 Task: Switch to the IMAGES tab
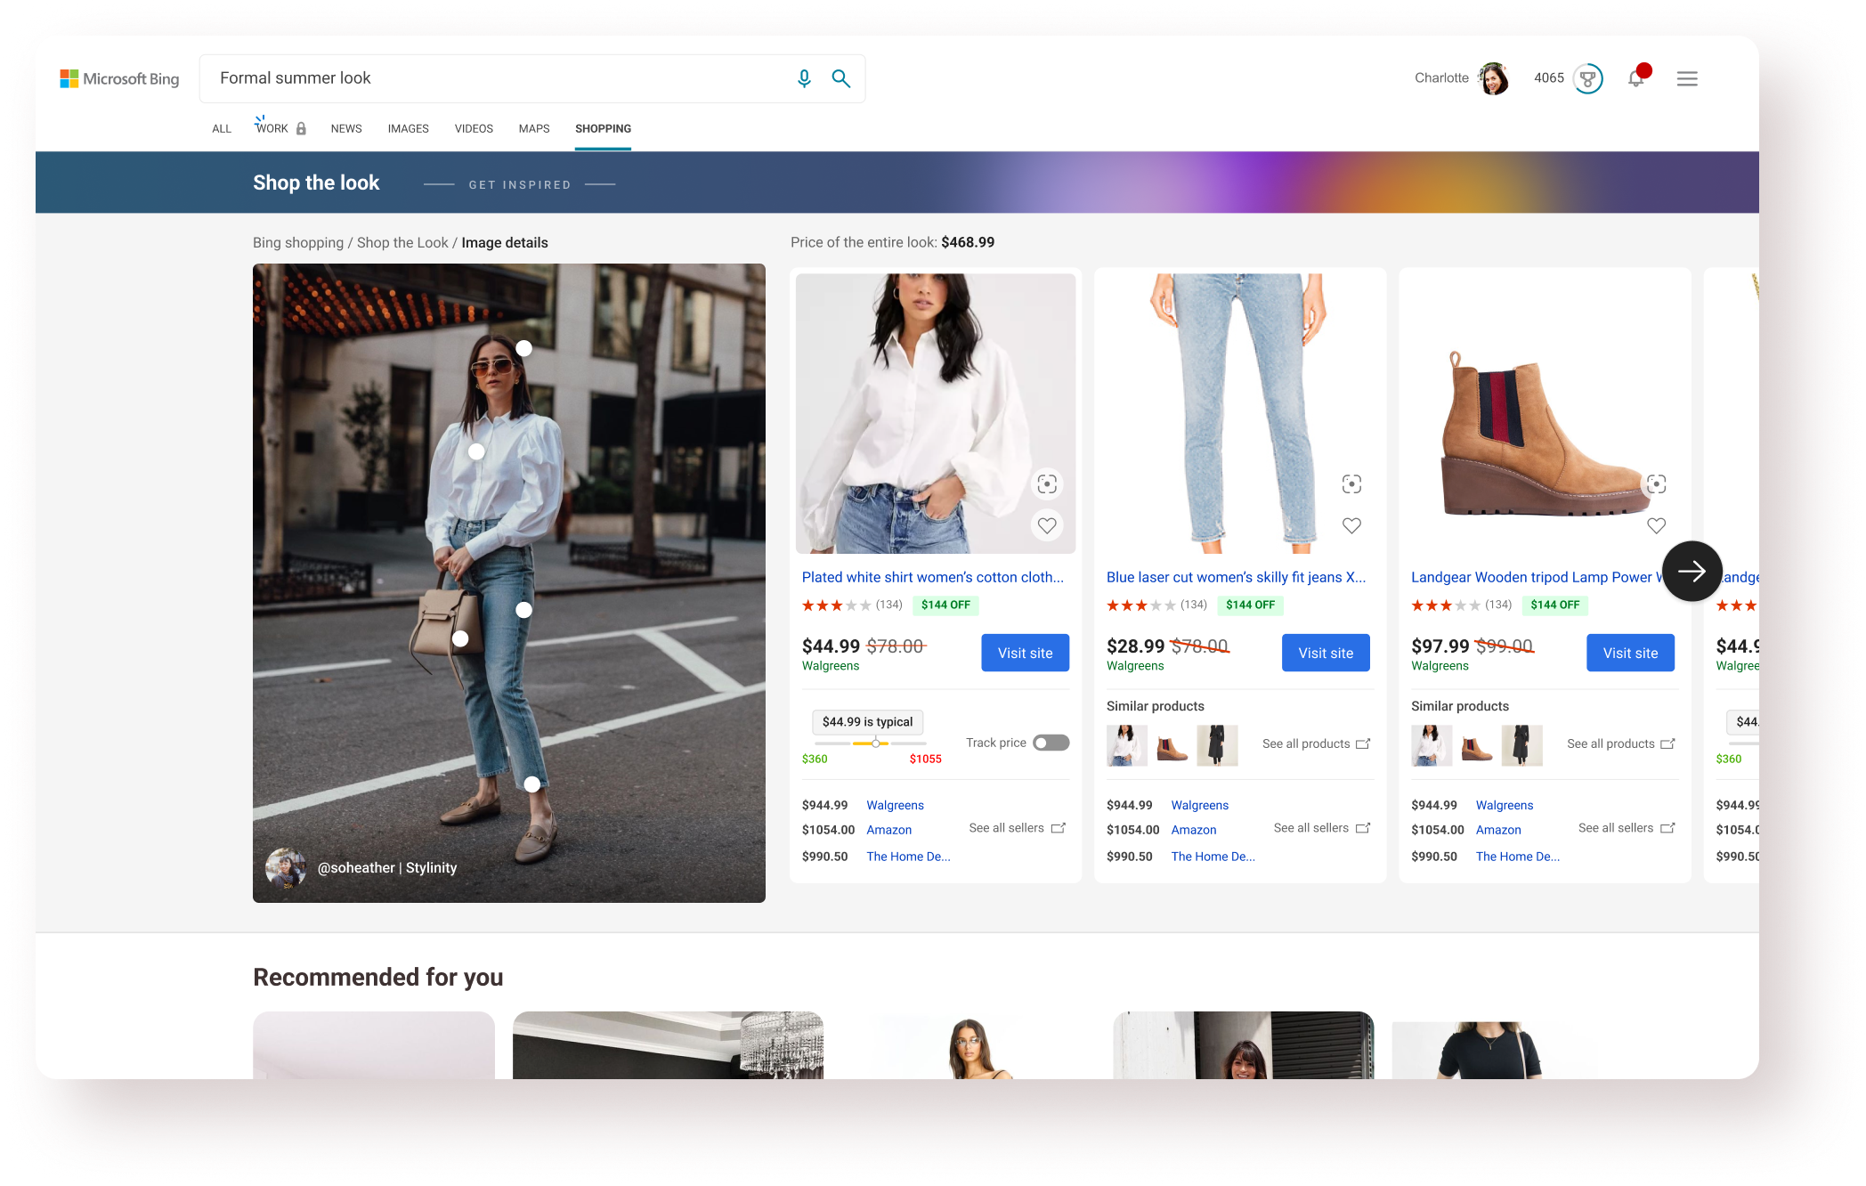[408, 128]
